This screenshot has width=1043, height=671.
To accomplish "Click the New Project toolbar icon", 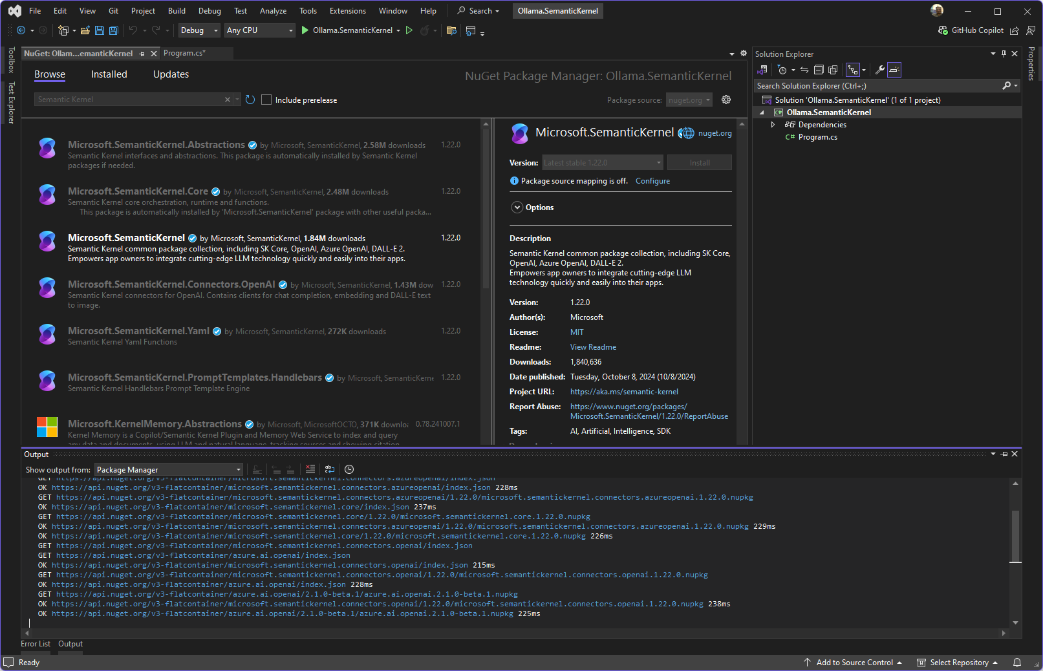I will (x=63, y=30).
